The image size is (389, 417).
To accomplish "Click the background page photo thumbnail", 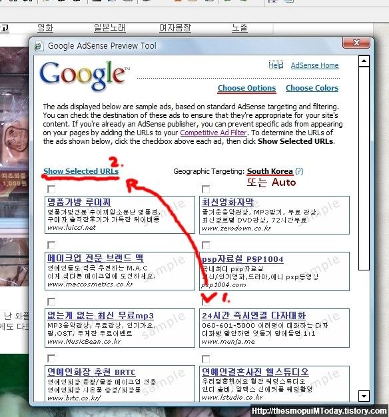I will click(x=15, y=167).
